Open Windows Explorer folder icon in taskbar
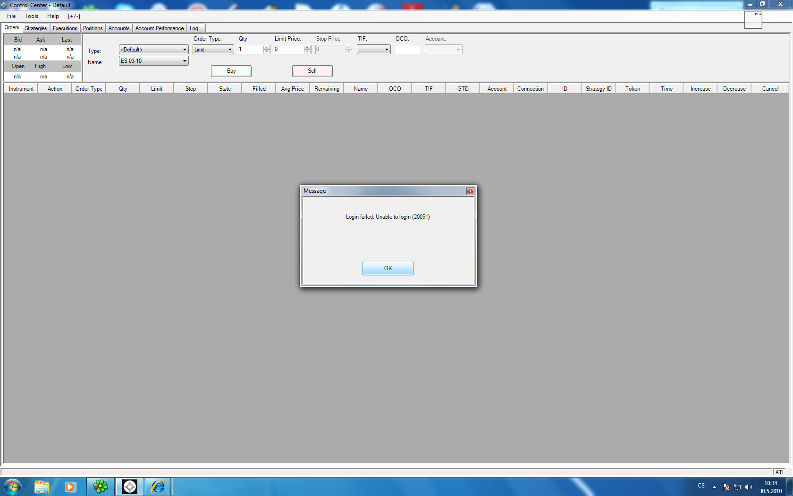This screenshot has height=496, width=793. point(42,487)
